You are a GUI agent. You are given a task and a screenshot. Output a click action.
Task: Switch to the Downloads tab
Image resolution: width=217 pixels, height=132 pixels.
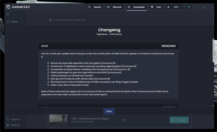(x=137, y=7)
